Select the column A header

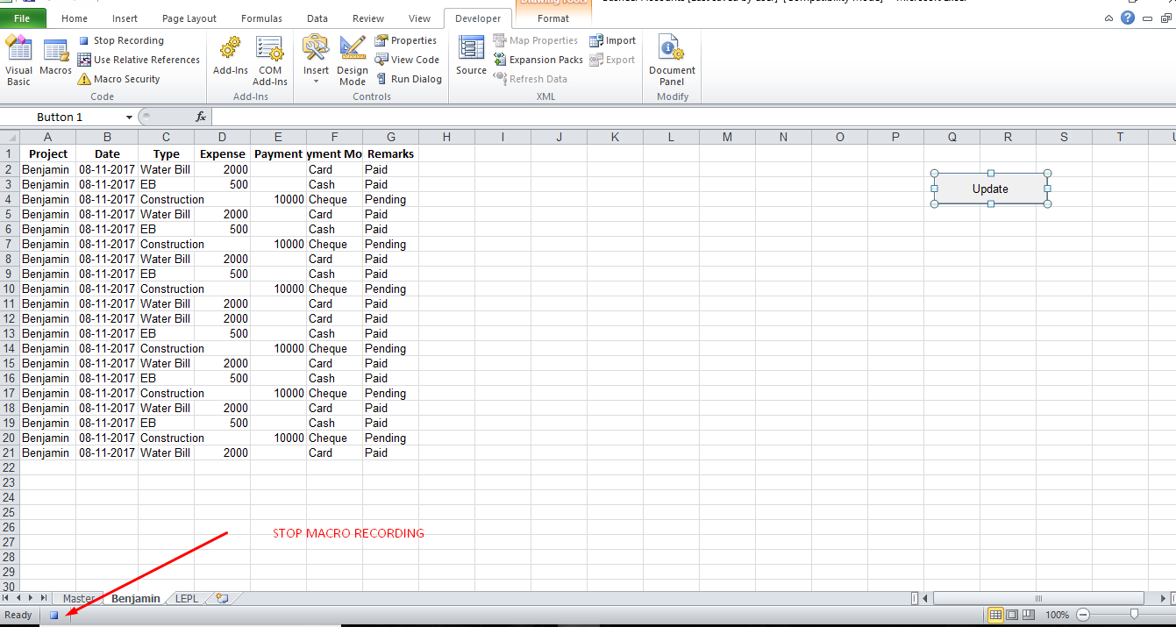point(47,137)
